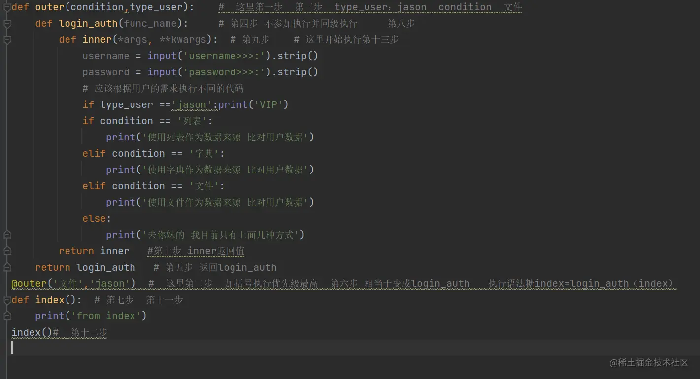Click the comment '第八步'

(401, 24)
